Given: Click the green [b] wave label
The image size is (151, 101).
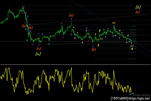Looking at the screenshot, I should coord(138,7).
